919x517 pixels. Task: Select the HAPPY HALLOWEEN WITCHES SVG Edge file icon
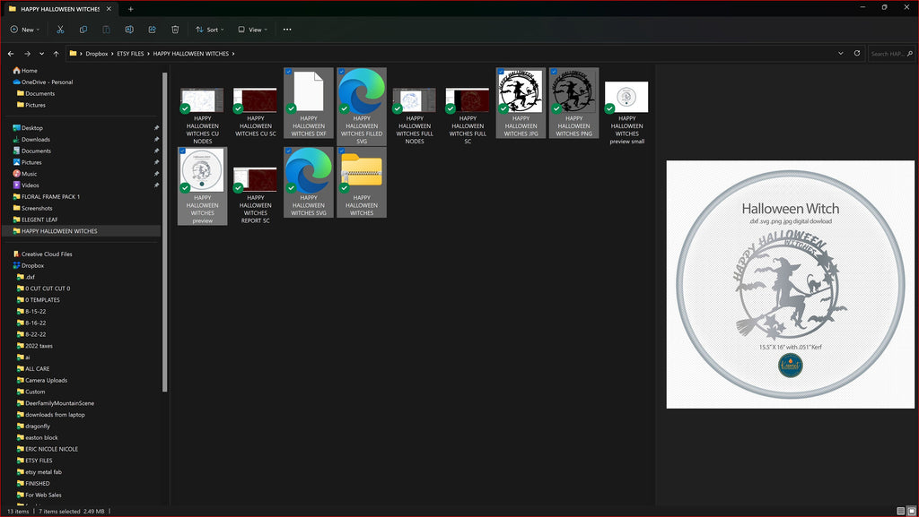coord(309,170)
